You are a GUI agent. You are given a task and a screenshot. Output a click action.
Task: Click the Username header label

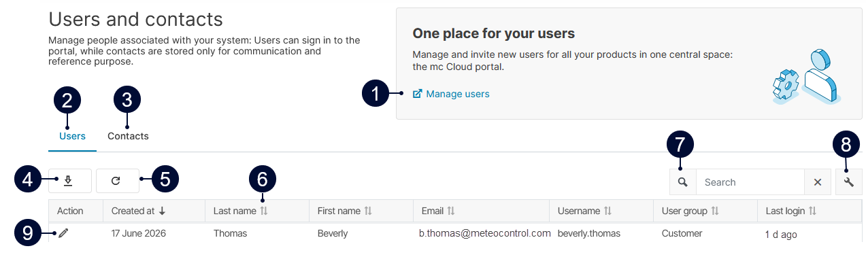(579, 211)
